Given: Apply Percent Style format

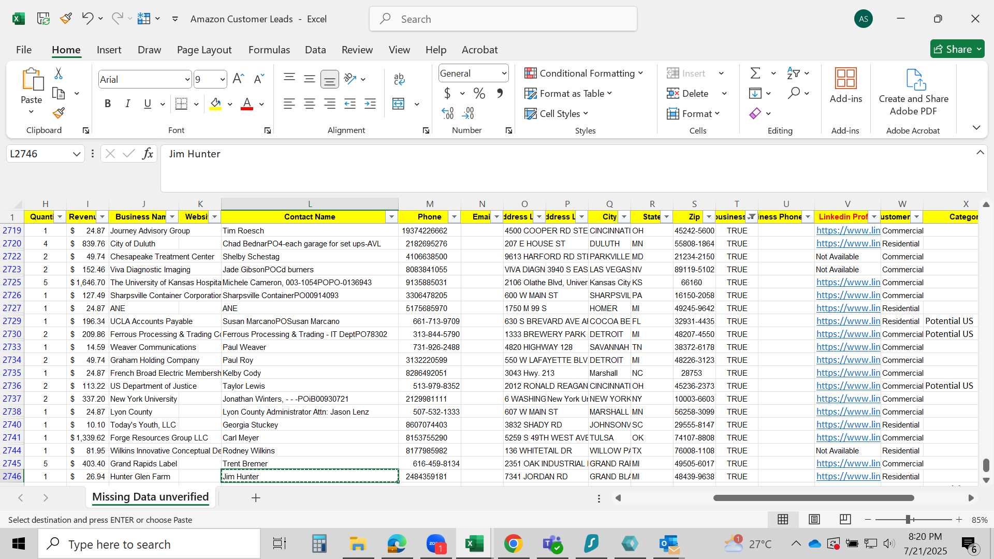Looking at the screenshot, I should coord(479,94).
